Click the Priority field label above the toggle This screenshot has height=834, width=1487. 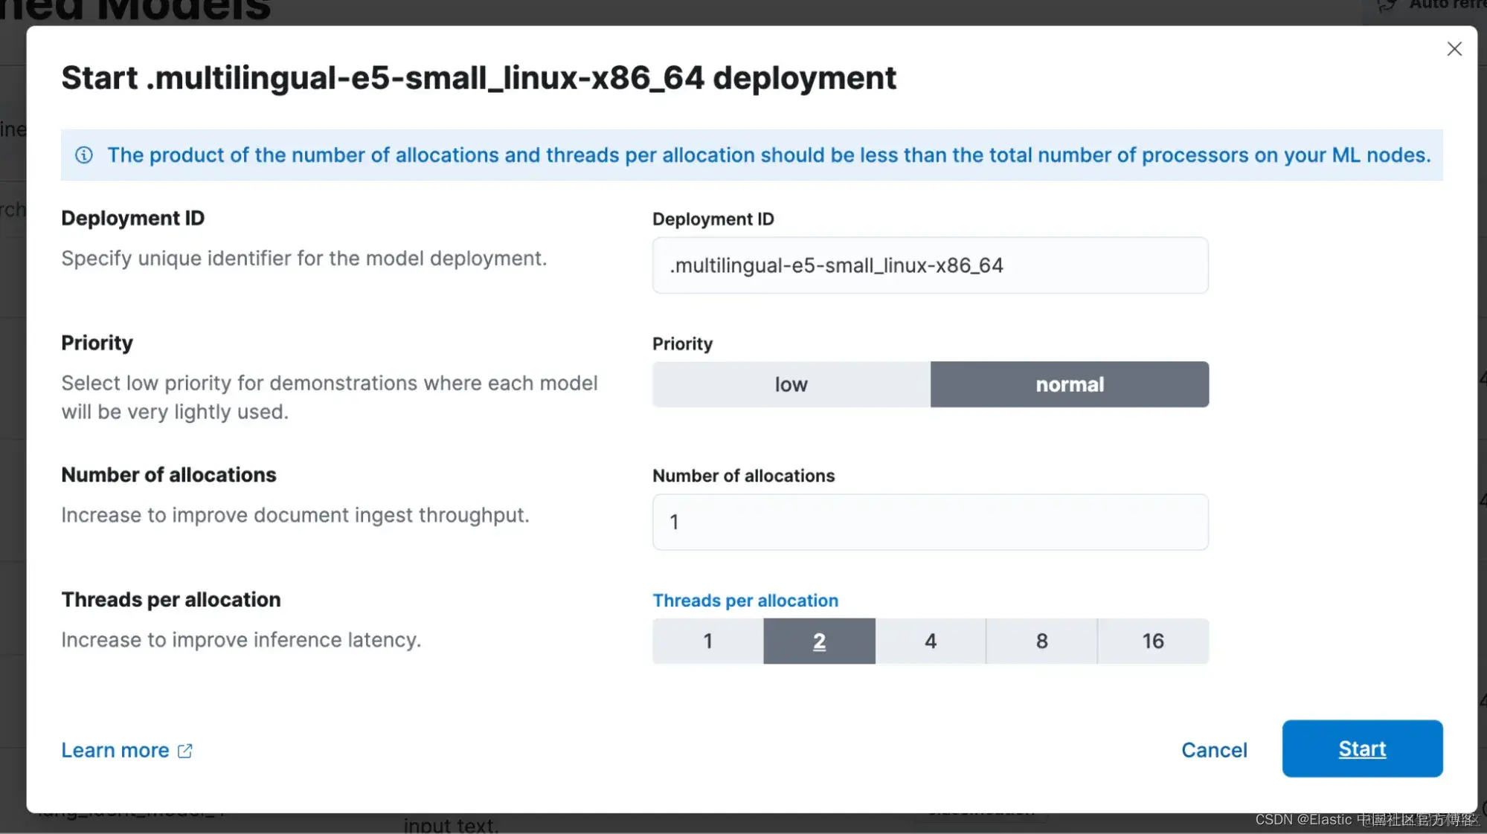point(682,344)
